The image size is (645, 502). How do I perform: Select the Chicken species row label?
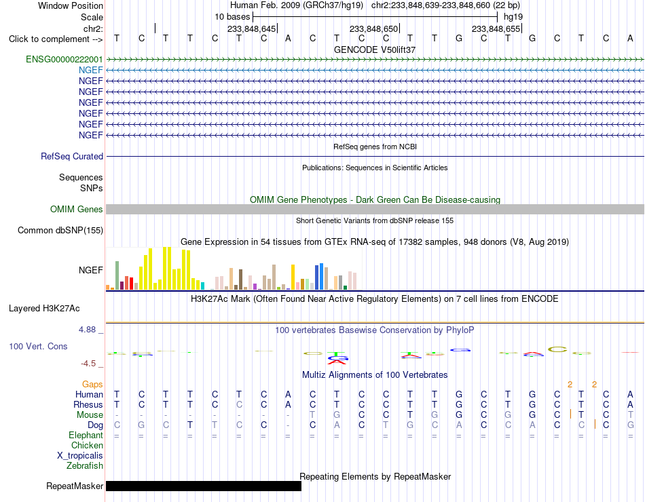[87, 445]
